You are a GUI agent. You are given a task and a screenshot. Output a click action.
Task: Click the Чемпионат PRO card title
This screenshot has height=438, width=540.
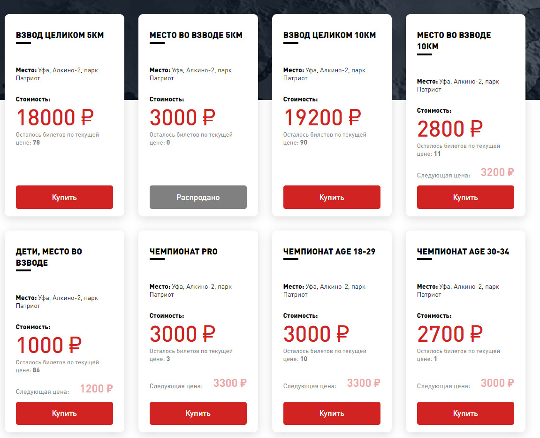tap(183, 252)
